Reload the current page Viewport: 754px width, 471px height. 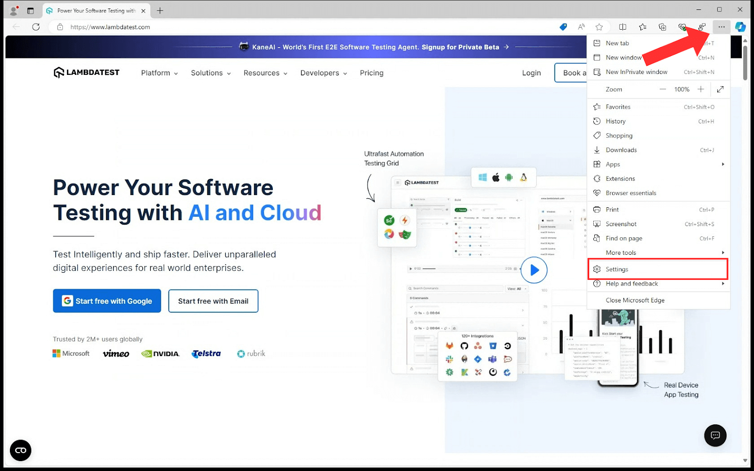click(36, 27)
